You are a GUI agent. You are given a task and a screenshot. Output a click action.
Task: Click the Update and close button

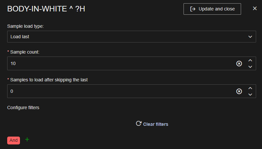tap(212, 9)
